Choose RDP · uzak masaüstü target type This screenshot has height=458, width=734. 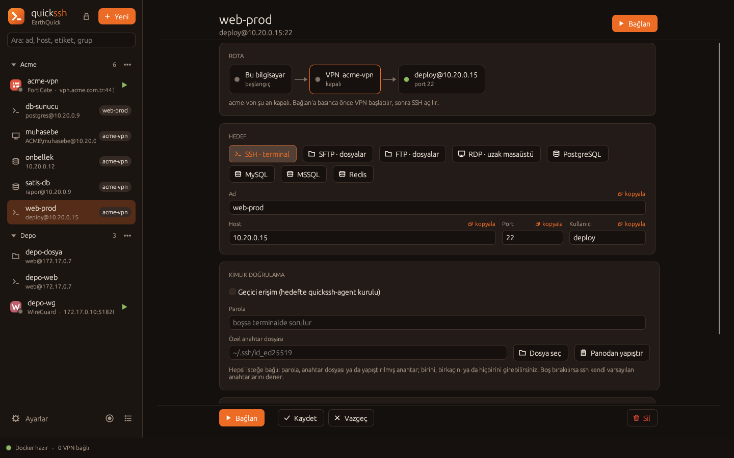(x=496, y=154)
